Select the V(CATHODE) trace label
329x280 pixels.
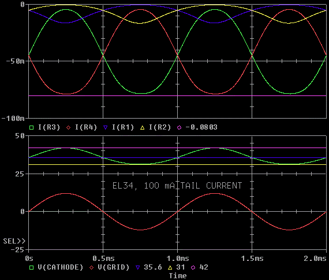tap(61, 267)
